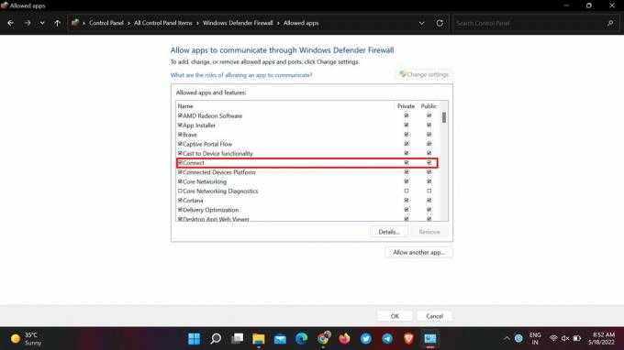Viewport: 624px width, 350px height.
Task: Refresh the Allowed apps page
Action: (x=440, y=23)
